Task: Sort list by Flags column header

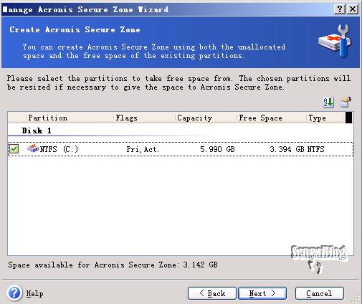Action: [144, 118]
